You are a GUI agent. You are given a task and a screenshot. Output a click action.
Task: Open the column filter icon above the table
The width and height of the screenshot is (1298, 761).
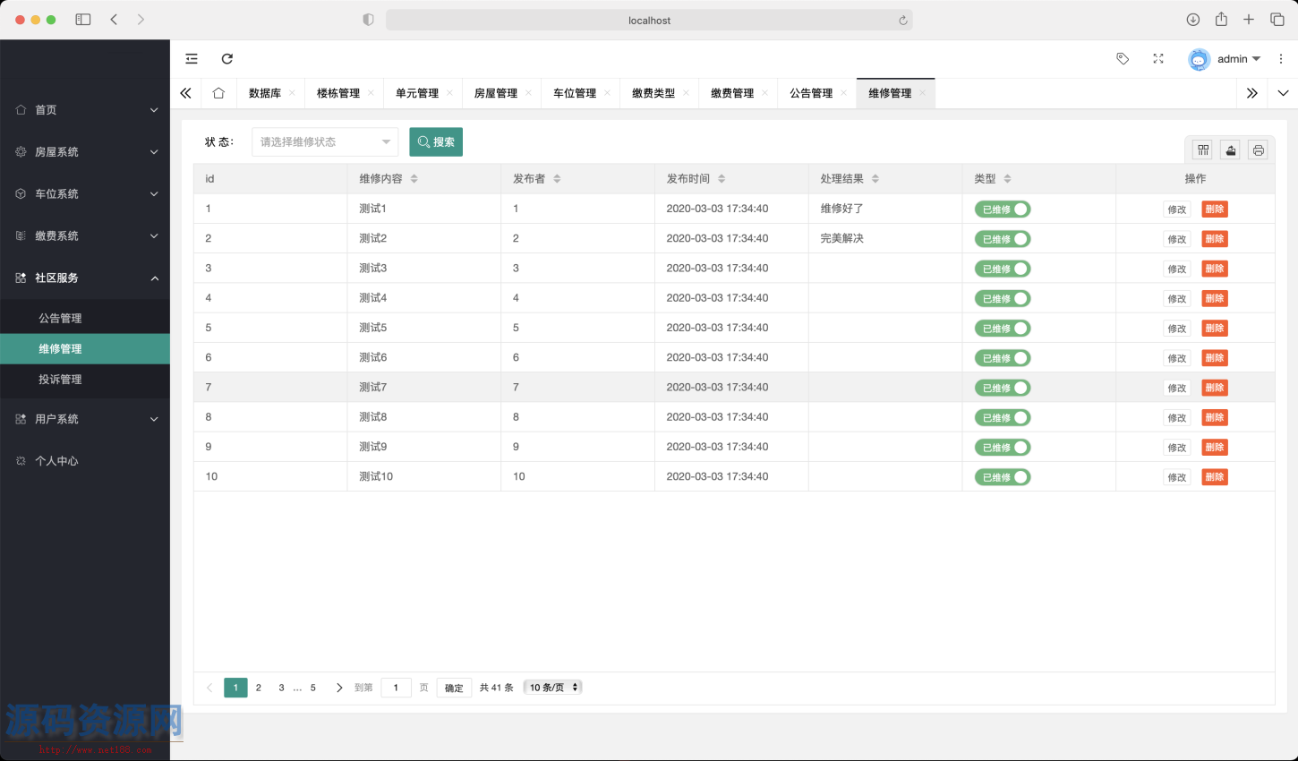pyautogui.click(x=1203, y=150)
